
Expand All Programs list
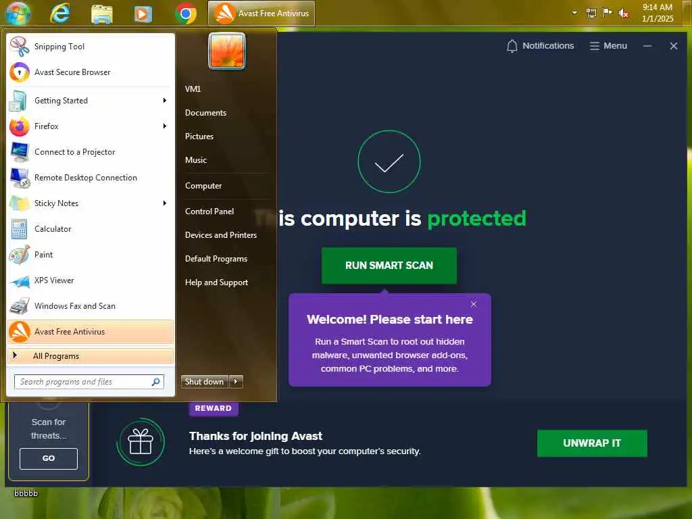91,356
